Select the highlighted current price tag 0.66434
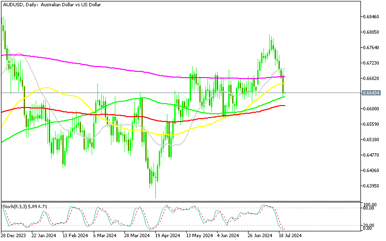 (x=371, y=93)
